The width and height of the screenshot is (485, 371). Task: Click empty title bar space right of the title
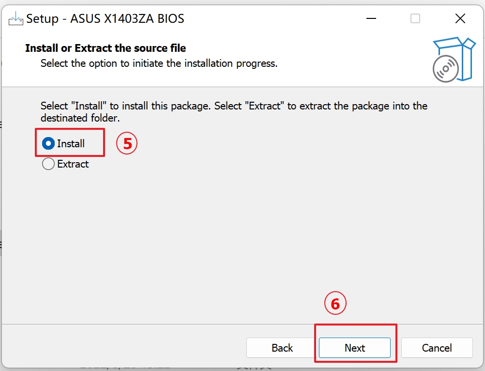tap(271, 19)
